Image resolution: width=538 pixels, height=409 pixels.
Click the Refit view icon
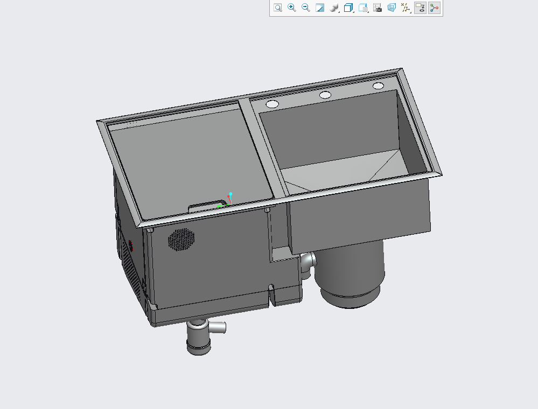[278, 8]
